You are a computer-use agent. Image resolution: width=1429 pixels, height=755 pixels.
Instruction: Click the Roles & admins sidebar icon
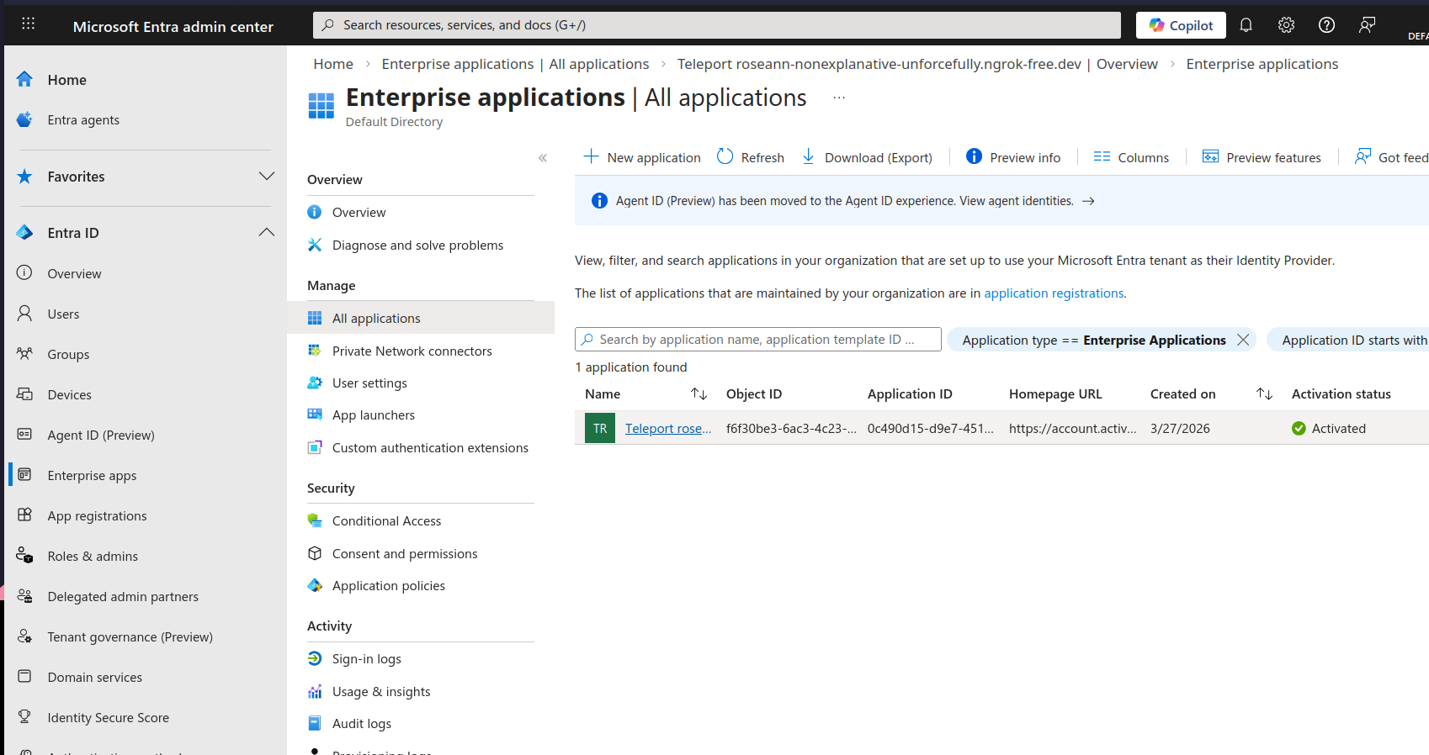25,556
